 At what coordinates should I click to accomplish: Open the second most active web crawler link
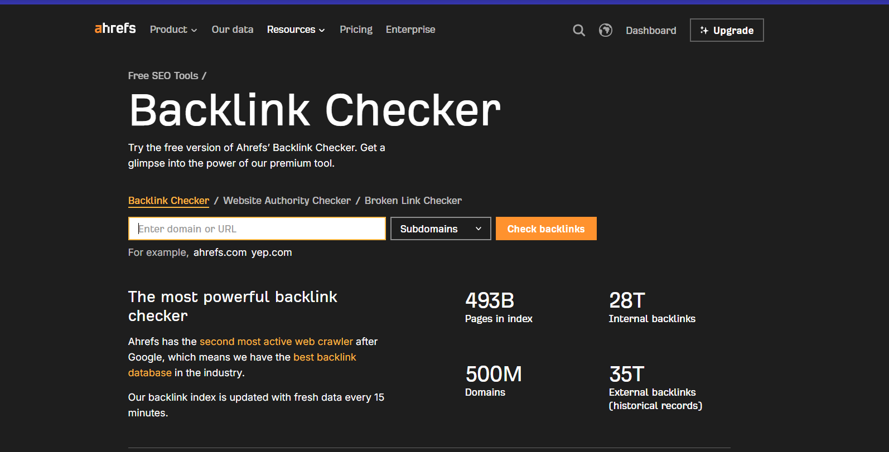[x=276, y=342]
